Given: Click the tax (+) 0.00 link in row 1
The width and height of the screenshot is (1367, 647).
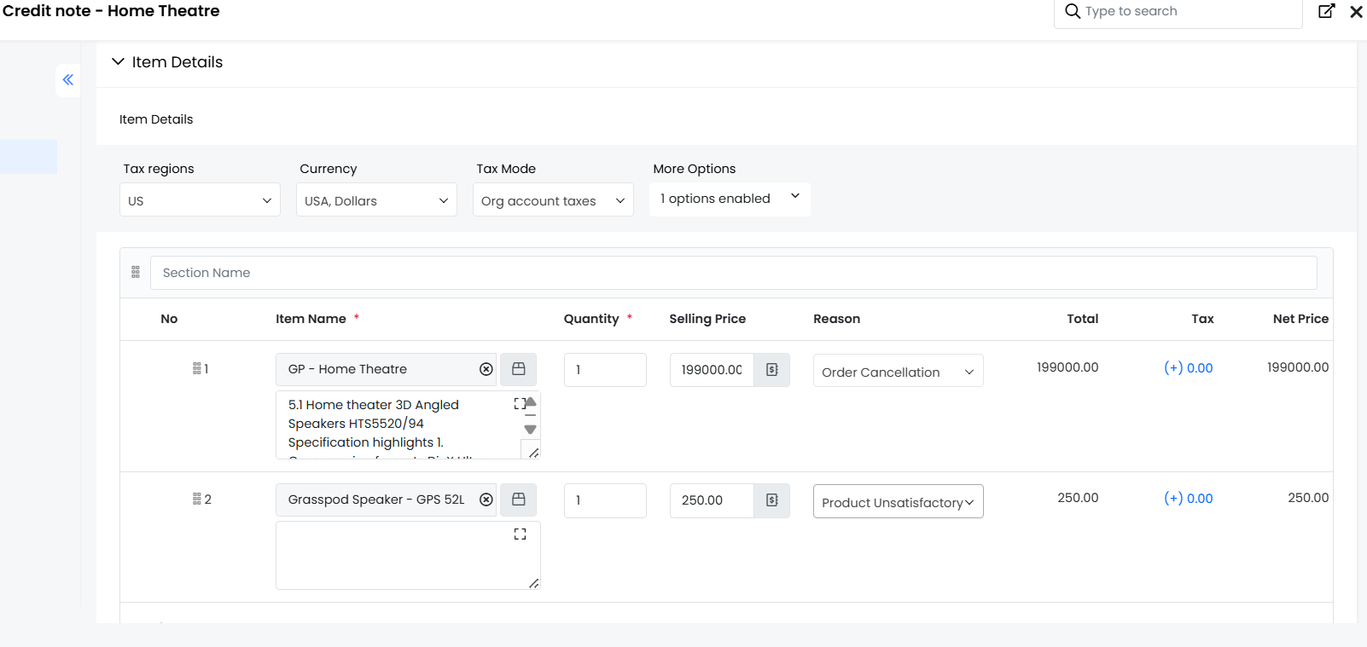Looking at the screenshot, I should 1188,368.
